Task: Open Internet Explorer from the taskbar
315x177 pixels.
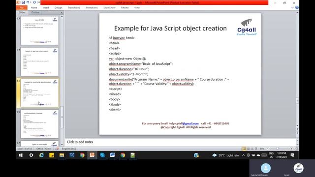Action: tap(41, 155)
